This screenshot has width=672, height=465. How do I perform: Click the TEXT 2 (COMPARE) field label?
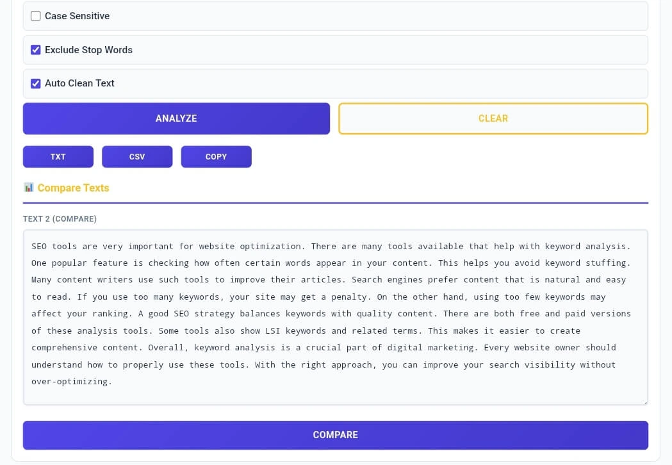(x=60, y=218)
